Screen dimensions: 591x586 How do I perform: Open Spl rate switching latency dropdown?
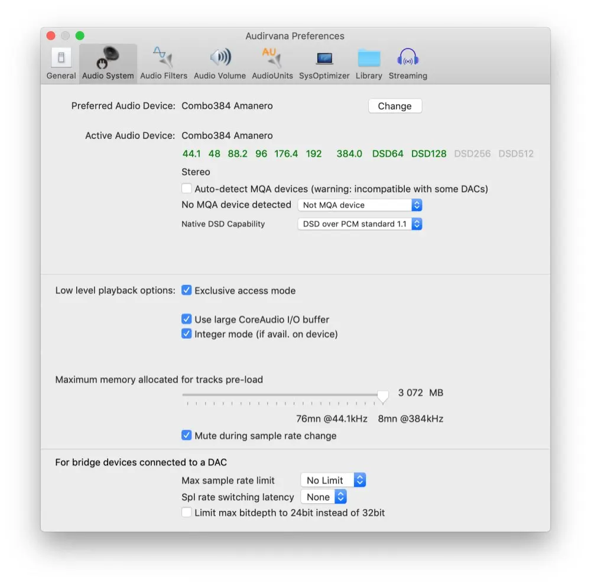(x=323, y=497)
